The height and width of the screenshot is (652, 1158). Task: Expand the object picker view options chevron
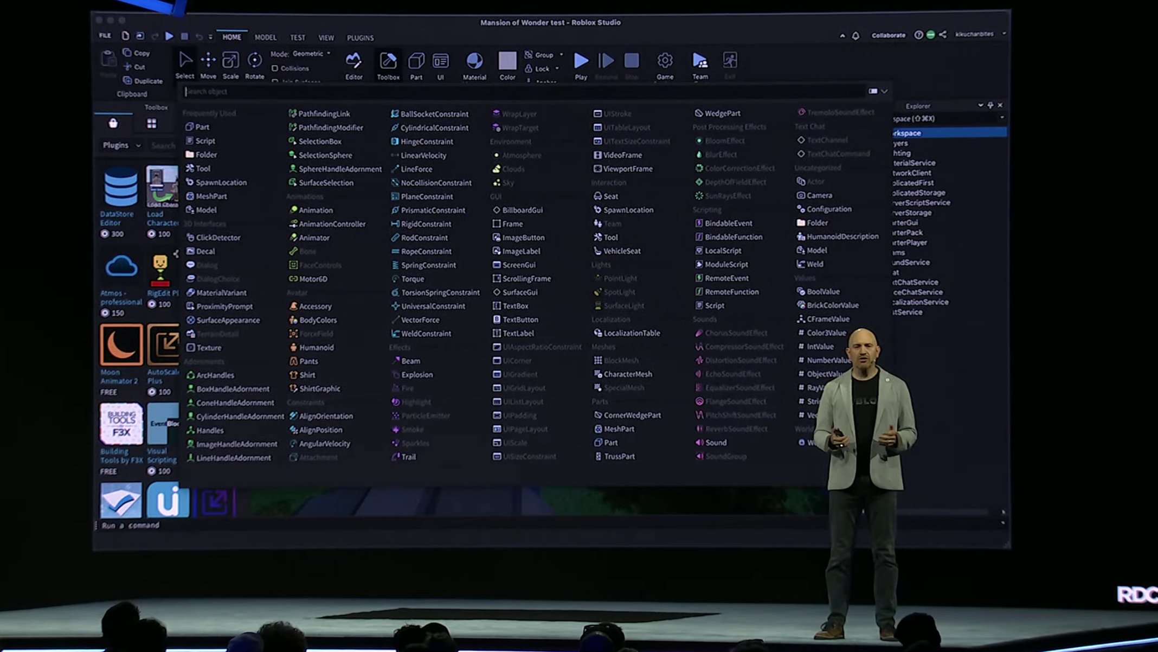(x=884, y=91)
